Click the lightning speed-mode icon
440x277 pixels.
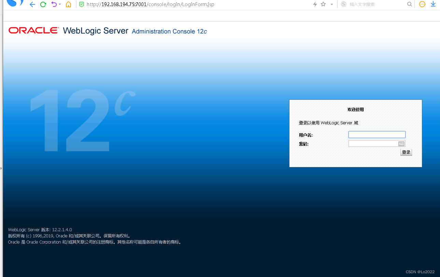pos(315,4)
